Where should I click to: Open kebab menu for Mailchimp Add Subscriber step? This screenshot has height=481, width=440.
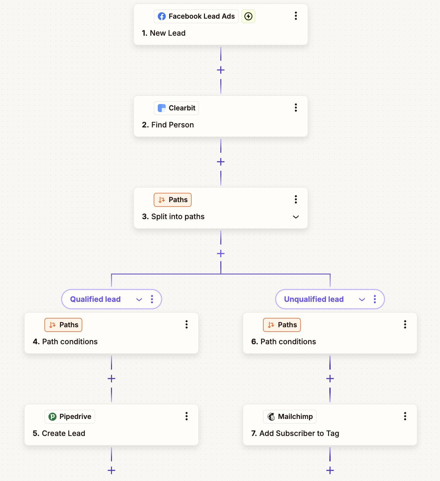(405, 416)
